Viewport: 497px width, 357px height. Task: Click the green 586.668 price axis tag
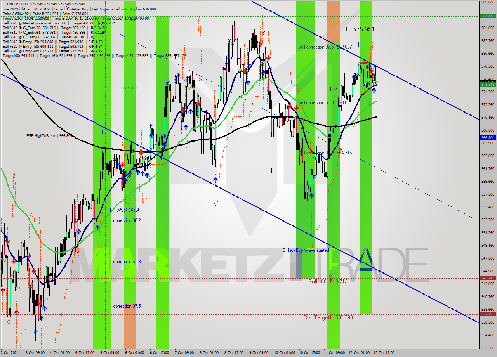coord(488,16)
